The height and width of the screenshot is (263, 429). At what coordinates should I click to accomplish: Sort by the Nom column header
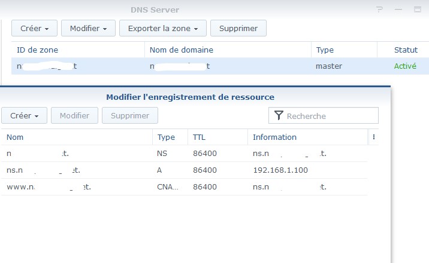click(x=77, y=137)
